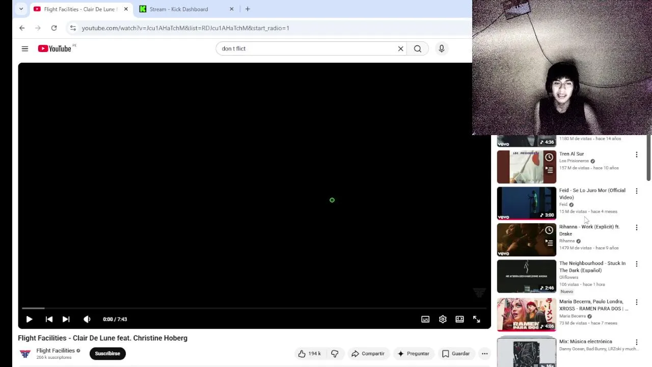The image size is (652, 367).
Task: Close the Flight Facilities tab
Action: pos(126,9)
